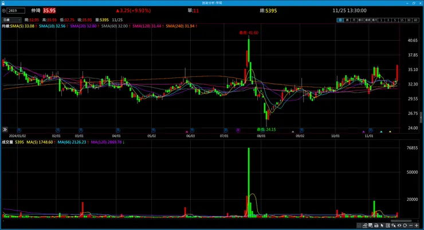The image size is (424, 230).
Task: Select the 還月 adjusted monthly button
Action: click(374, 20)
